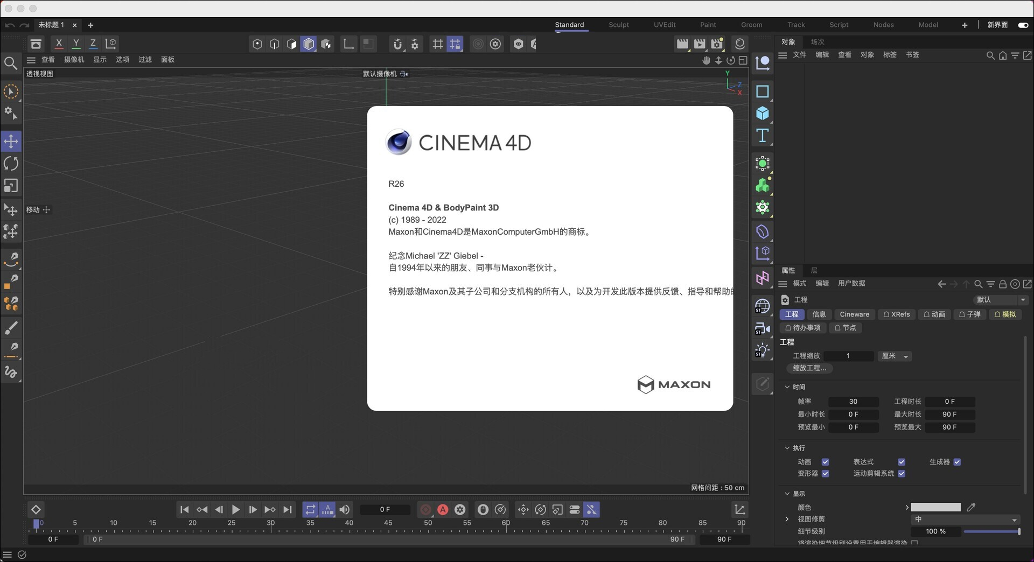Uncheck the 表达式 checkbox

point(902,462)
